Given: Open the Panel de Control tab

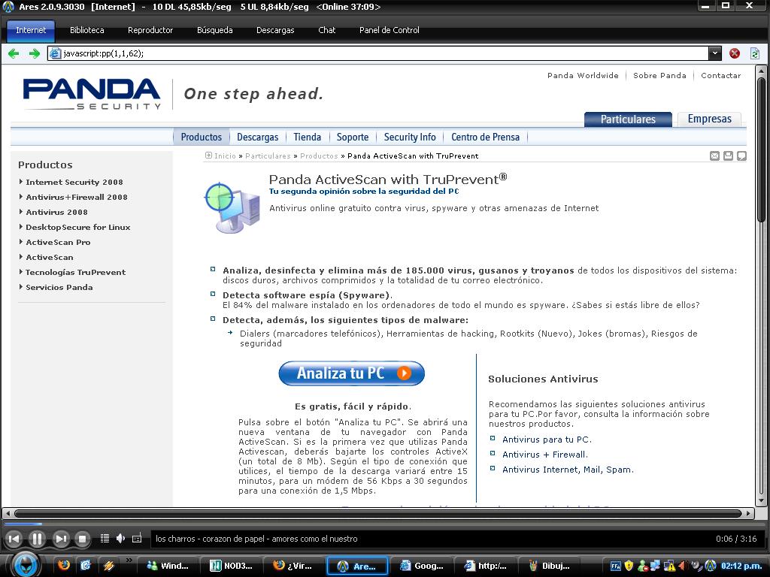Looking at the screenshot, I should click(x=390, y=30).
